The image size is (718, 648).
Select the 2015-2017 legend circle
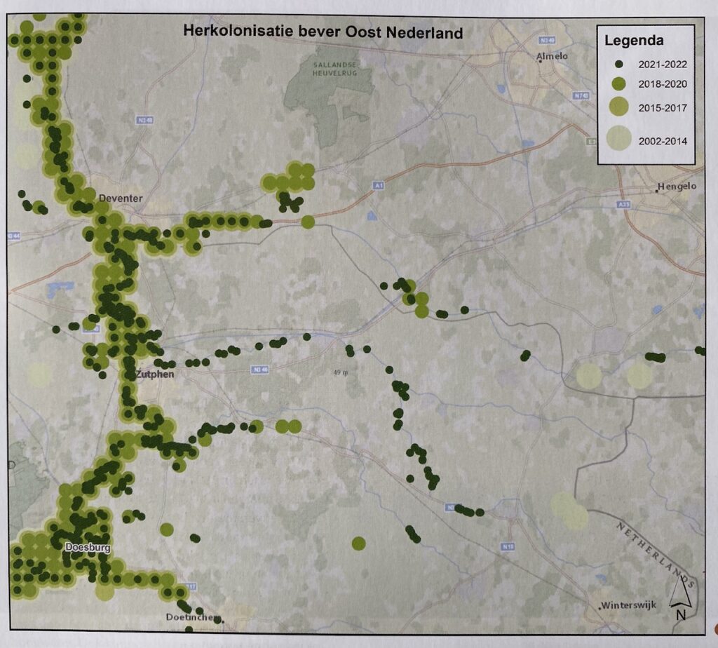coord(618,107)
